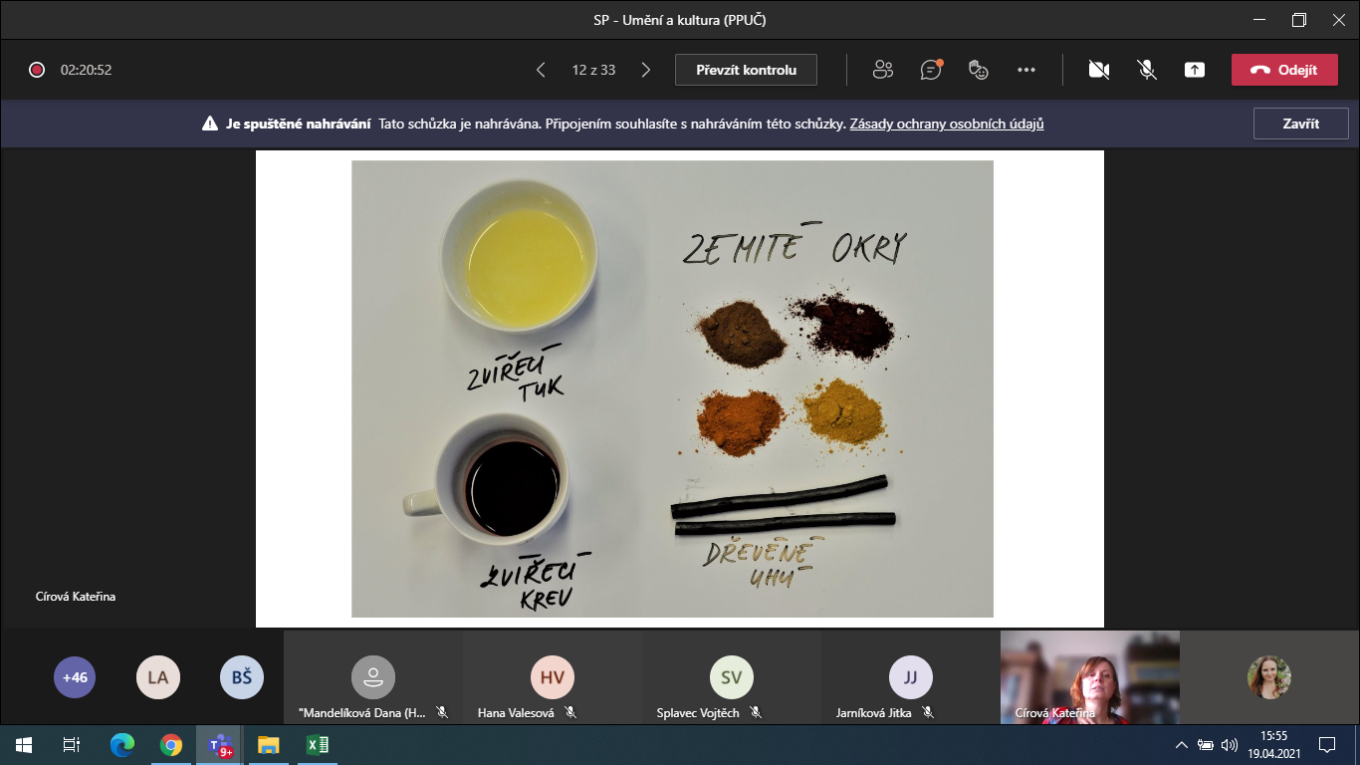This screenshot has height=765, width=1360.
Task: Go to the previous slide
Action: click(x=541, y=70)
